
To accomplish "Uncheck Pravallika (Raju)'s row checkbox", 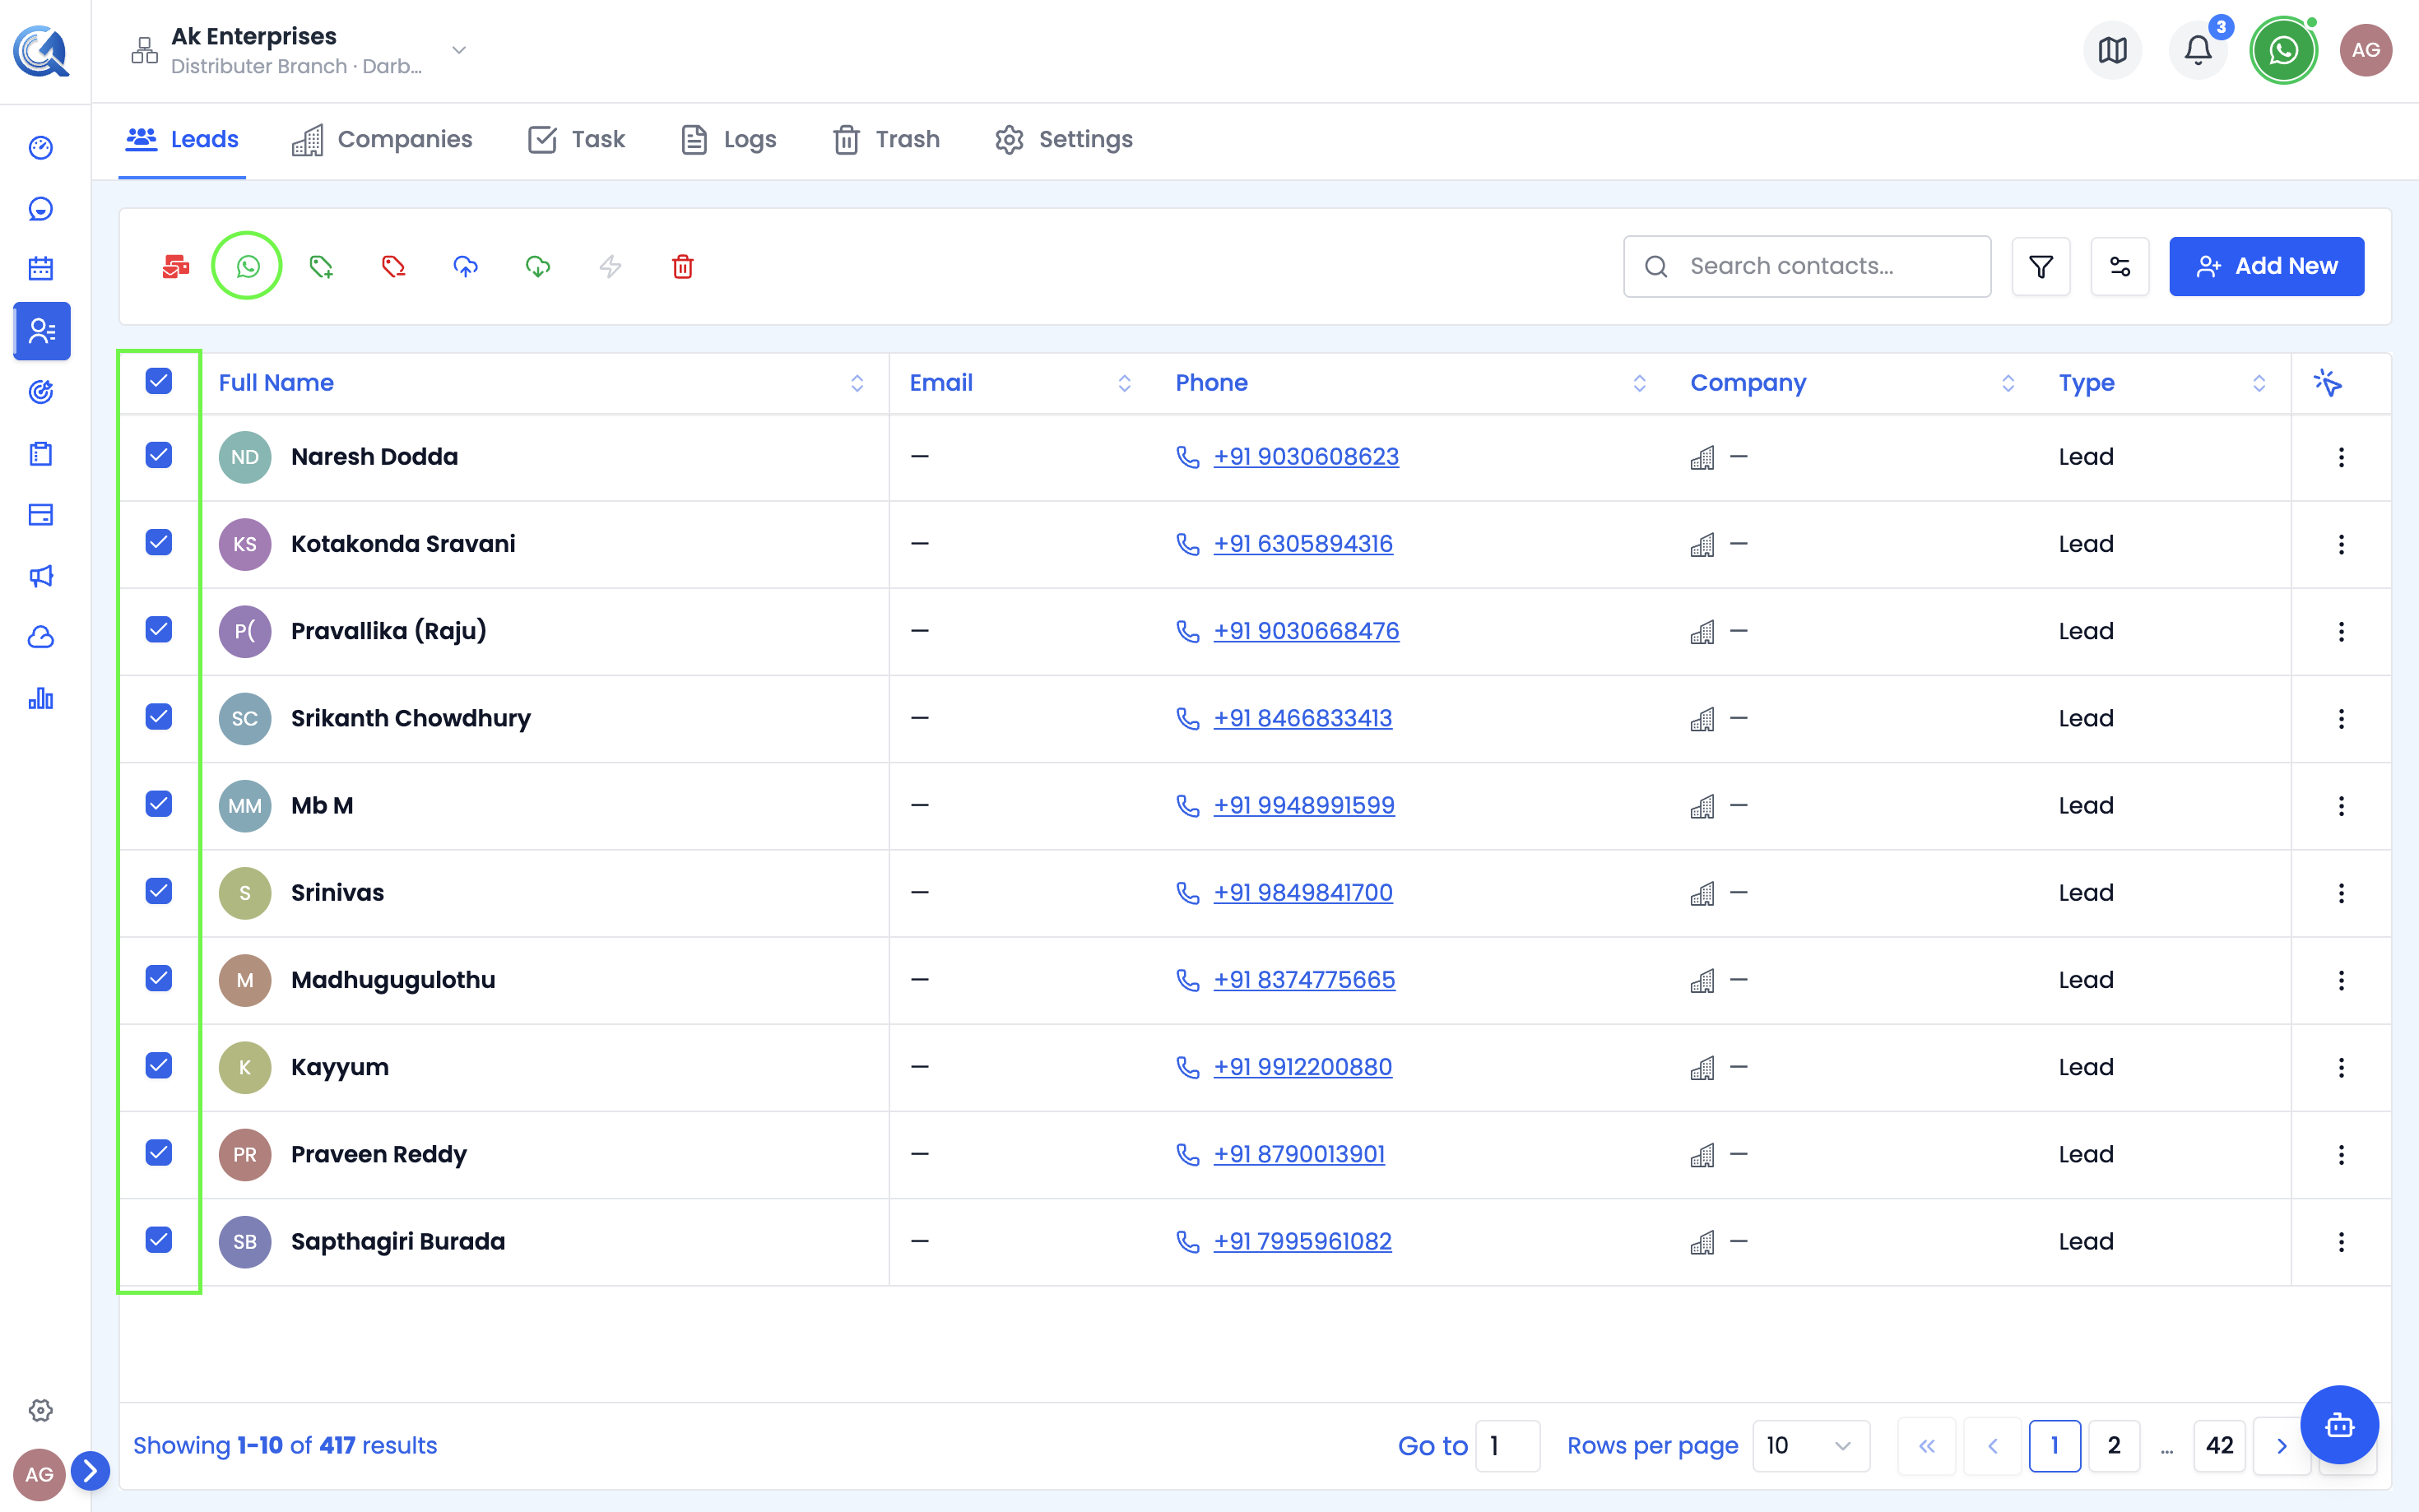I will tap(159, 629).
